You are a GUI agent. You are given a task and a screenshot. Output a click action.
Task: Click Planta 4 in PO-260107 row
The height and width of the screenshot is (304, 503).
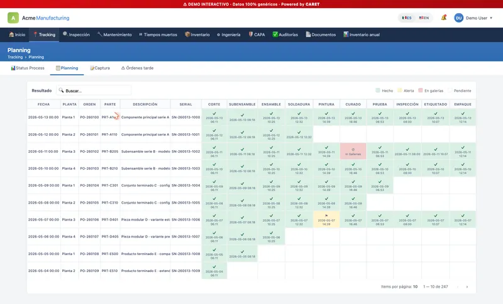(69, 236)
